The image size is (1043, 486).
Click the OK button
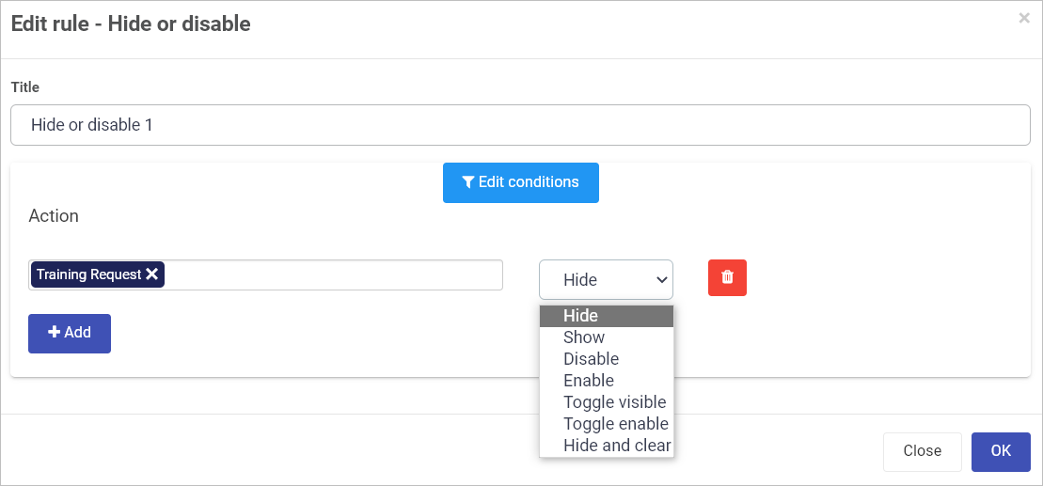1001,451
